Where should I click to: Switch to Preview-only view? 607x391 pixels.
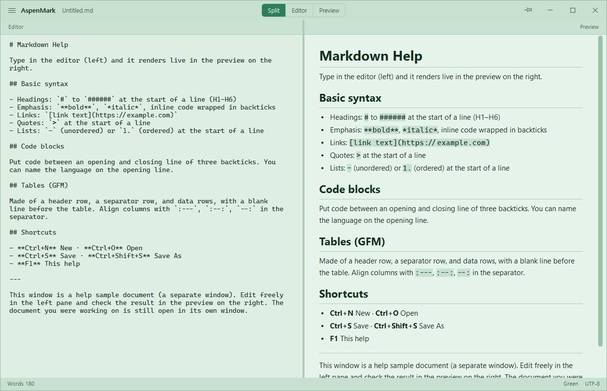coord(329,10)
